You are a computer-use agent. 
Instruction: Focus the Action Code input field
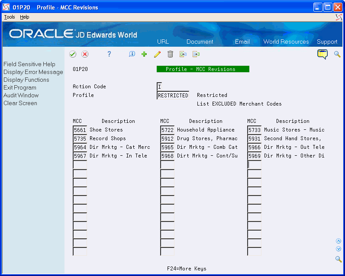160,87
